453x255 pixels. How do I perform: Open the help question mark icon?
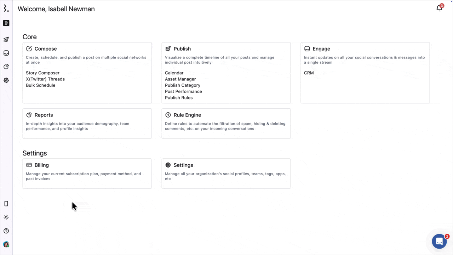point(6,231)
